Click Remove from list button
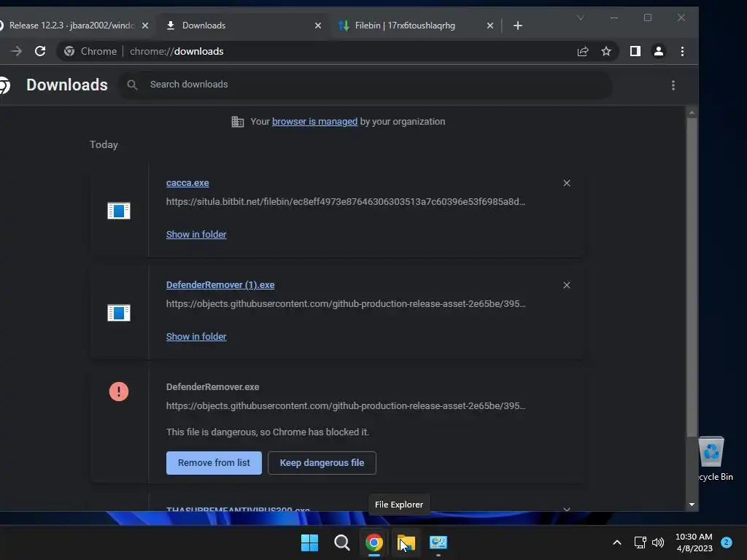Image resolution: width=747 pixels, height=560 pixels. point(214,463)
